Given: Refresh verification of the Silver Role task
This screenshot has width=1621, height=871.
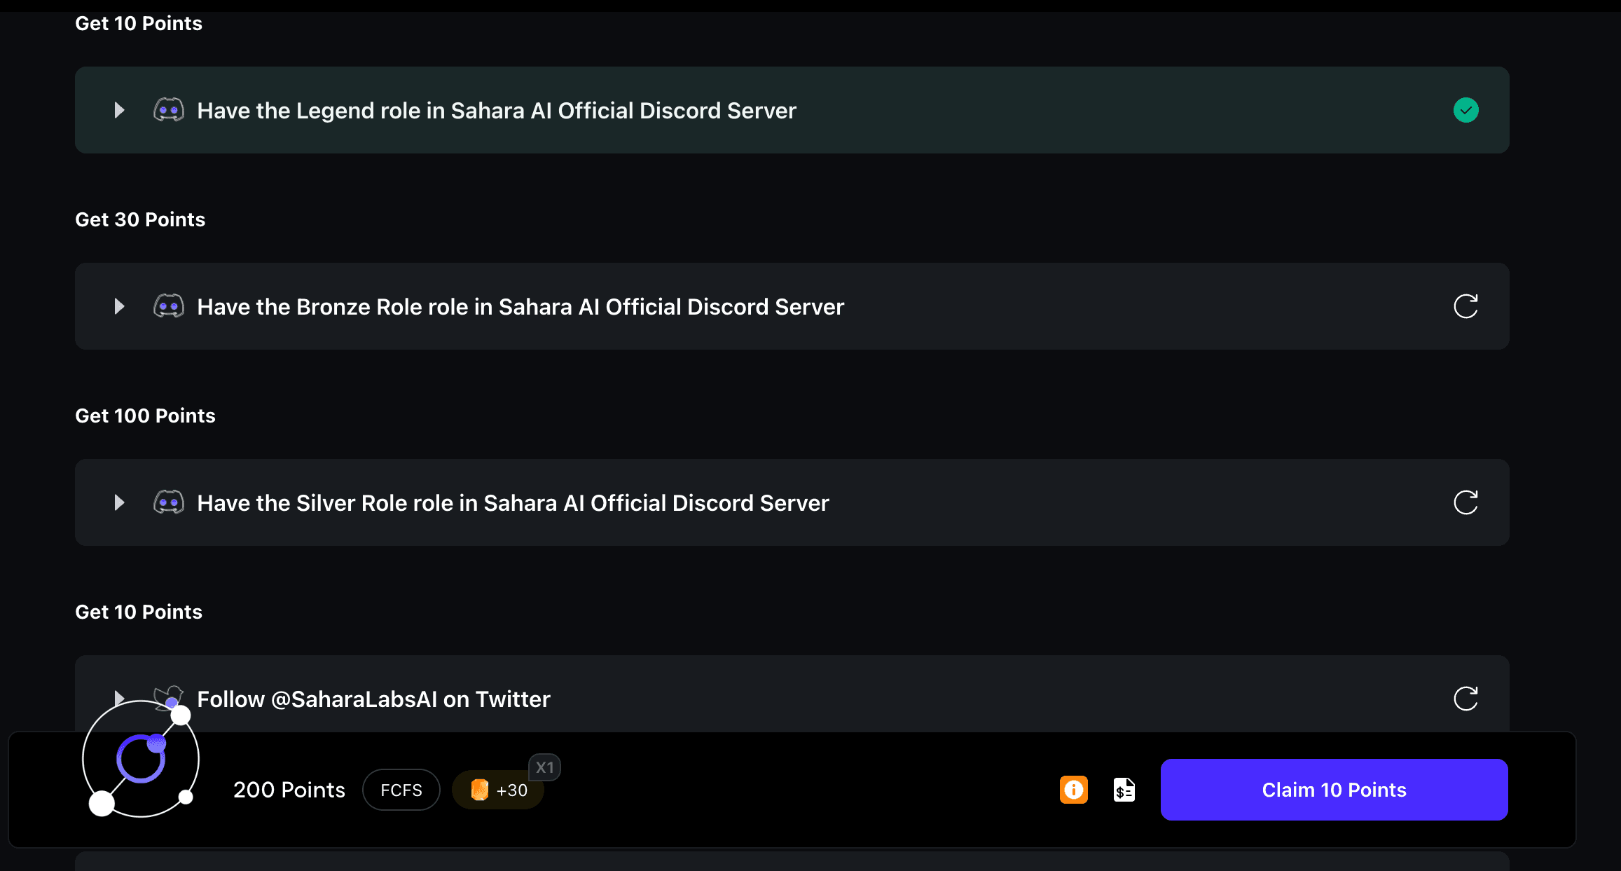Looking at the screenshot, I should (1465, 502).
